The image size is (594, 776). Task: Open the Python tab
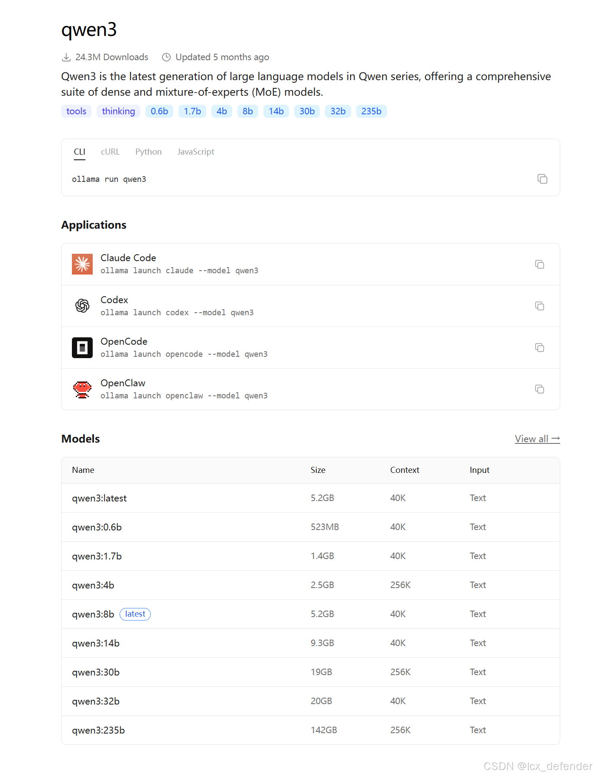click(x=149, y=152)
